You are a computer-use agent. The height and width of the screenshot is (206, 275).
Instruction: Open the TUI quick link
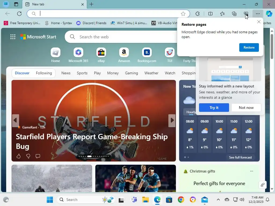[170, 55]
